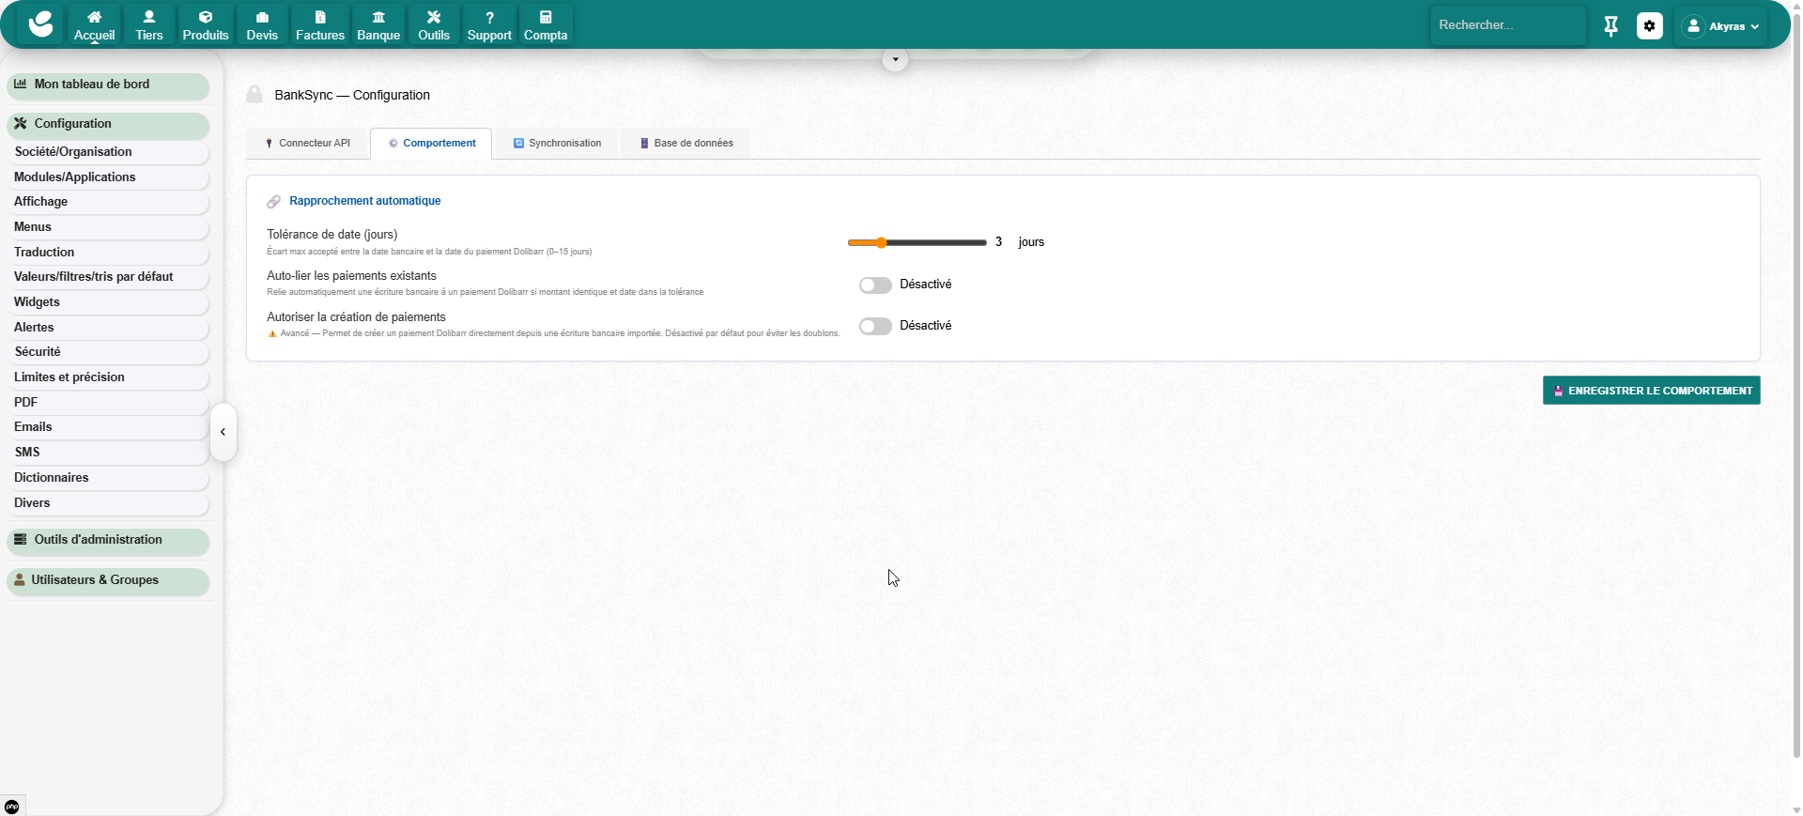This screenshot has height=816, width=1803.
Task: Open Mon tableau de bord
Action: point(108,85)
